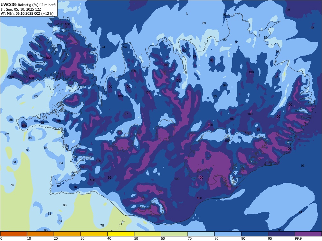Image resolution: width=322 pixels, height=241 pixels.
Task: Click the legend tick label '60'
Action: pyautogui.click(x=163, y=238)
